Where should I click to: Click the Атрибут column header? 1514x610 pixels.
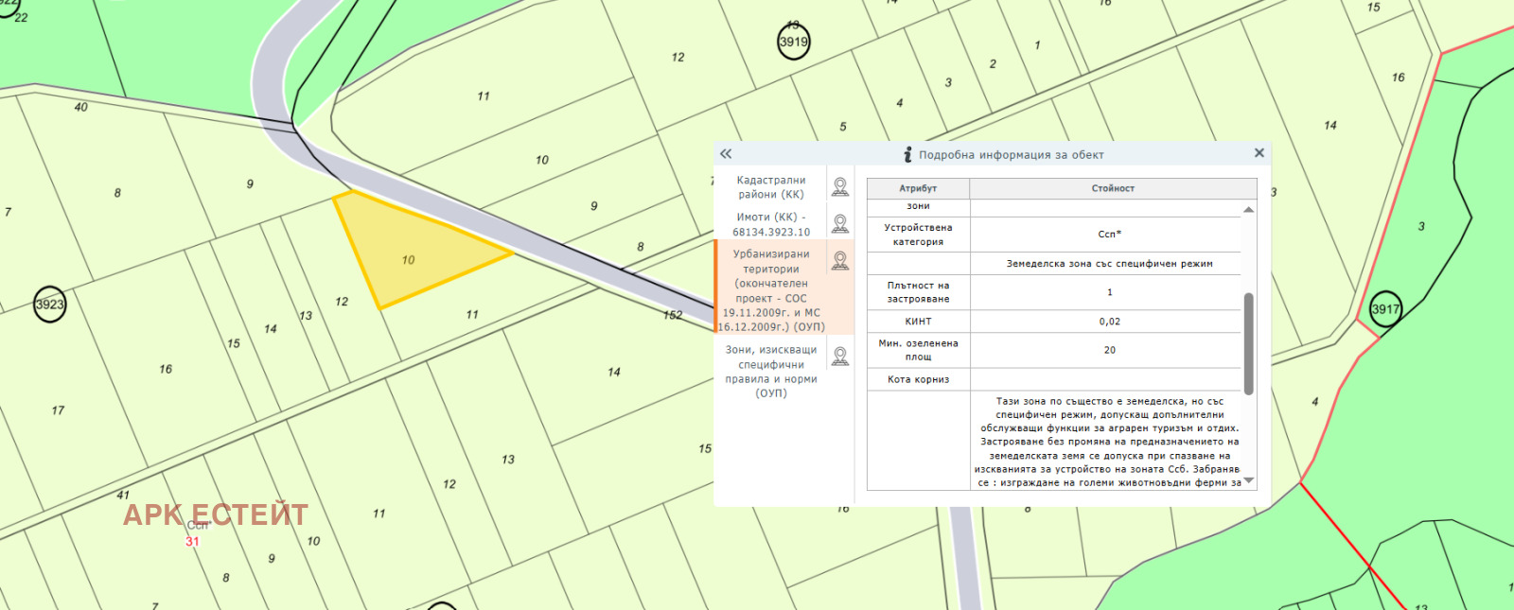(x=918, y=188)
